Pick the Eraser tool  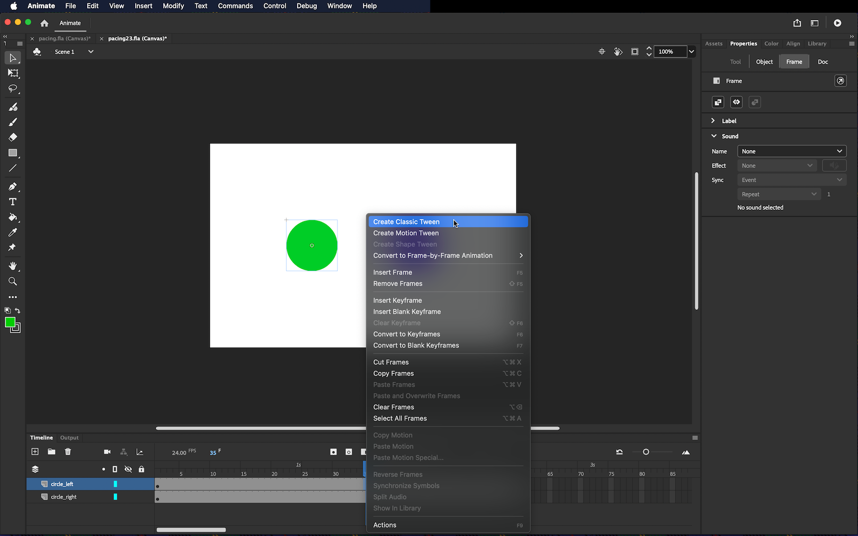[13, 137]
